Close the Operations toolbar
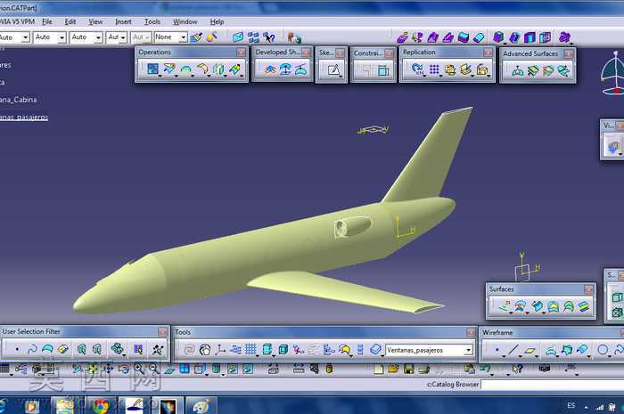This screenshot has width=624, height=414. pos(241,53)
